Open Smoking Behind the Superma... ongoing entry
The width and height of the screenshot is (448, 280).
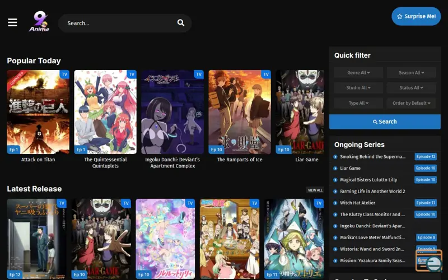click(372, 157)
